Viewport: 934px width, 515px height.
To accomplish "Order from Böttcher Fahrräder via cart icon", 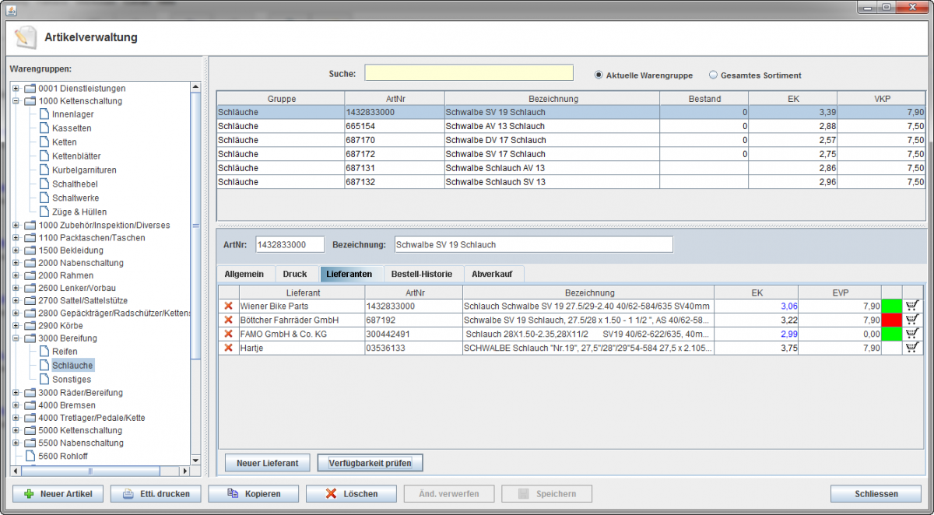I will pyautogui.click(x=911, y=320).
